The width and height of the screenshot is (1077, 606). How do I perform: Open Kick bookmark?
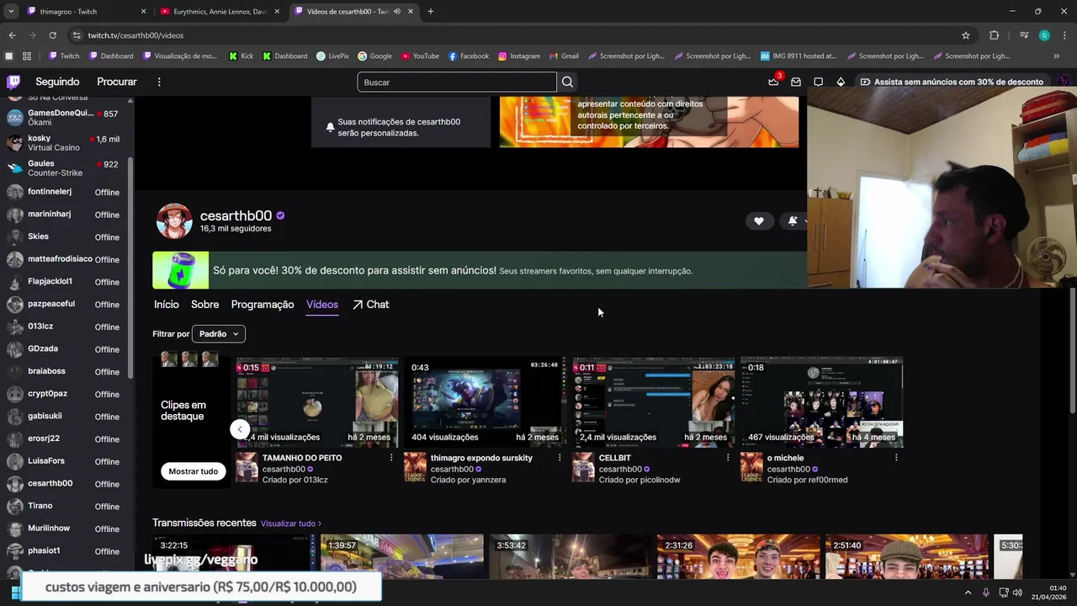241,56
